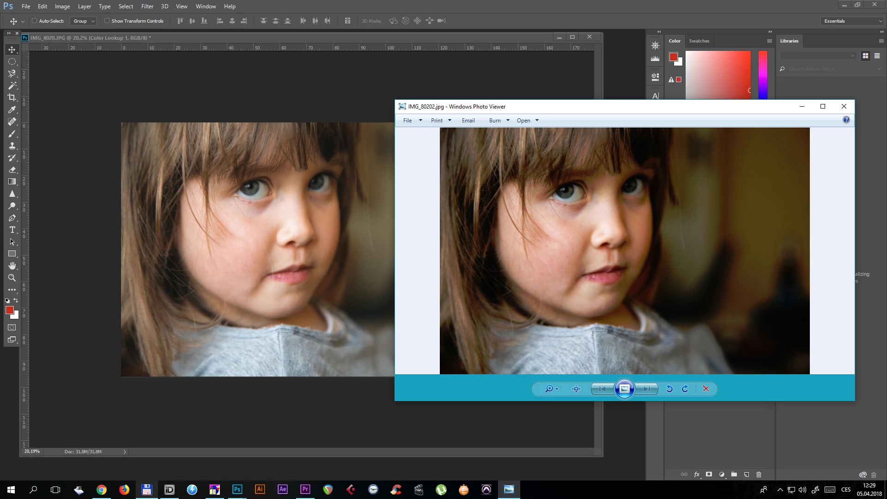Pick the Hand tool
This screenshot has width=887, height=499.
(12, 266)
